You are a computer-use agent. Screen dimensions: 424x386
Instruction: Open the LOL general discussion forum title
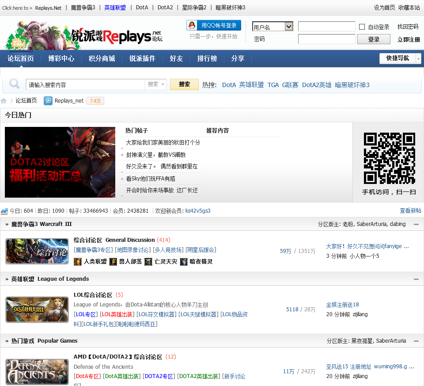click(x=93, y=295)
